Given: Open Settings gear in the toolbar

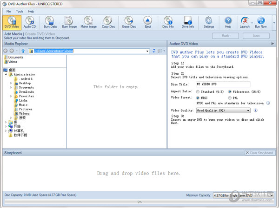Looking at the screenshot, I should pos(209,22).
